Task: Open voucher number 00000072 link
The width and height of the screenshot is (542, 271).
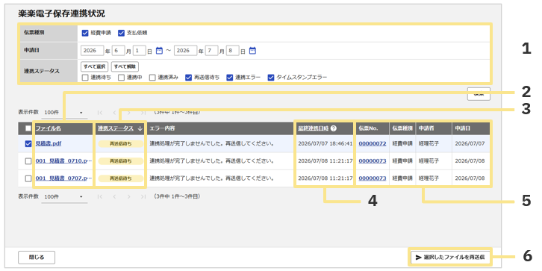Action: 373,143
